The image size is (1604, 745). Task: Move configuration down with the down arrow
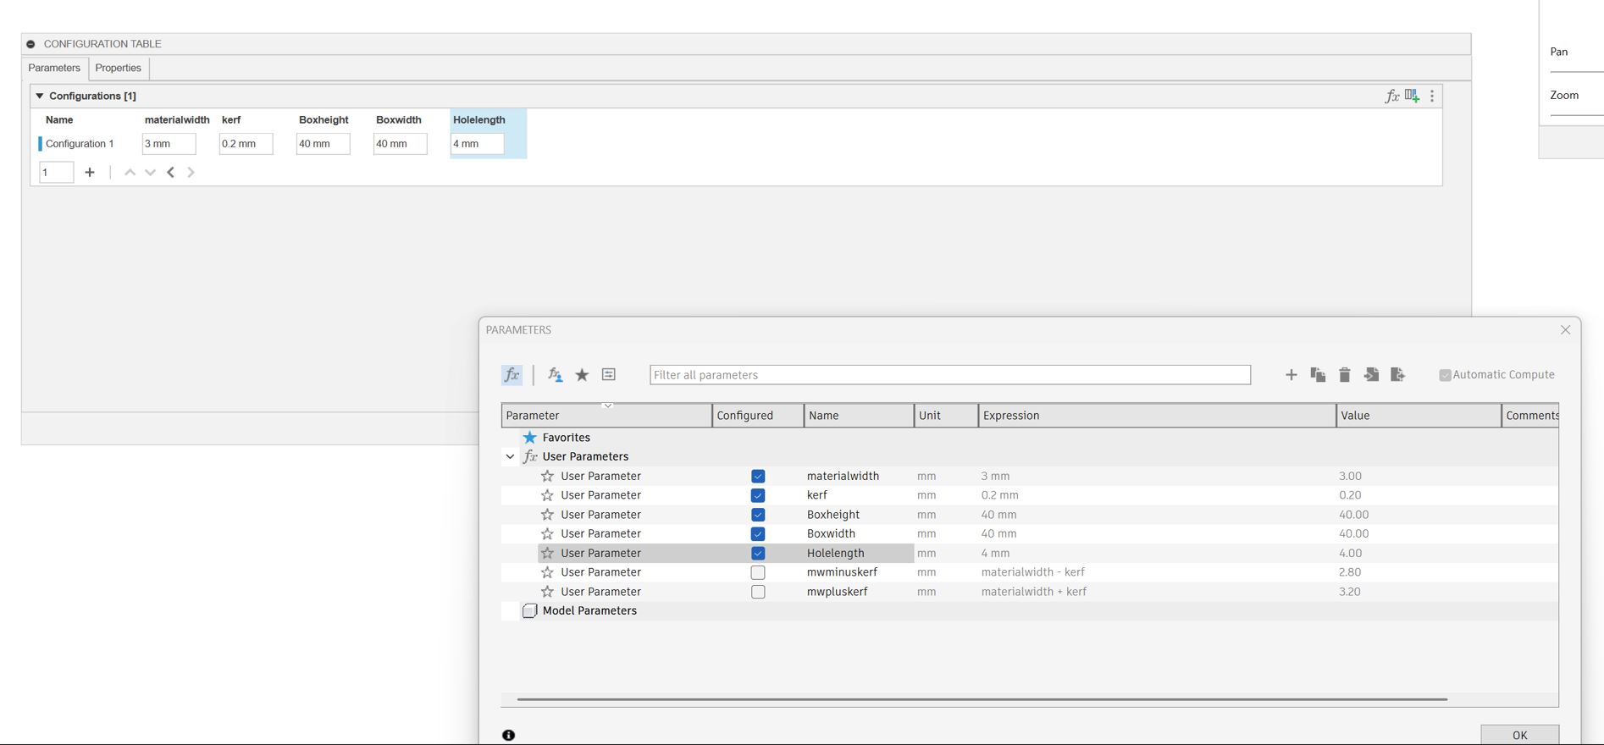coord(150,172)
